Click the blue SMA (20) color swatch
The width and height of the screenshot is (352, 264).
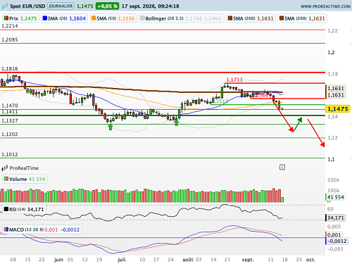tap(45, 18)
